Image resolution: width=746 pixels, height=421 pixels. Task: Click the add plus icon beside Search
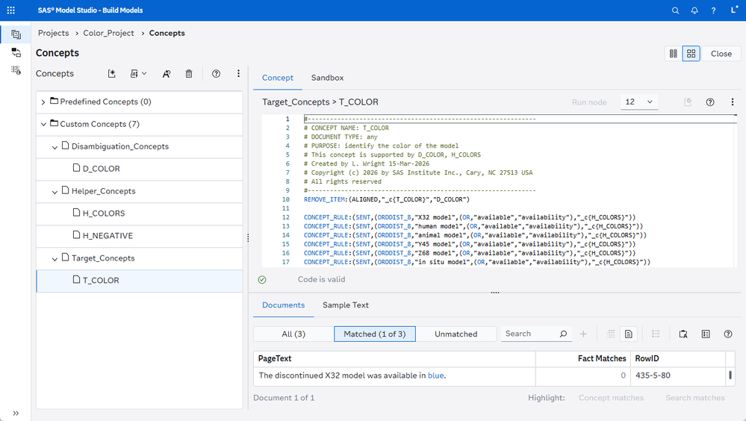click(x=583, y=334)
